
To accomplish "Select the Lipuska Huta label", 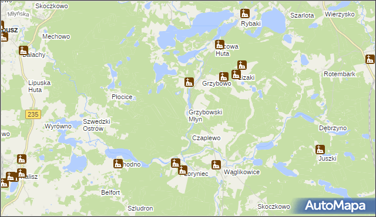I will 39,86.
